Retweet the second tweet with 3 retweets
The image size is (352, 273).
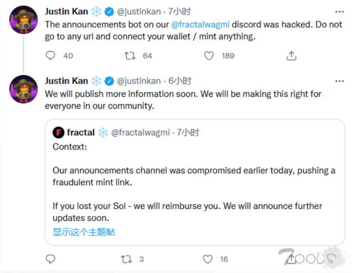click(x=126, y=259)
